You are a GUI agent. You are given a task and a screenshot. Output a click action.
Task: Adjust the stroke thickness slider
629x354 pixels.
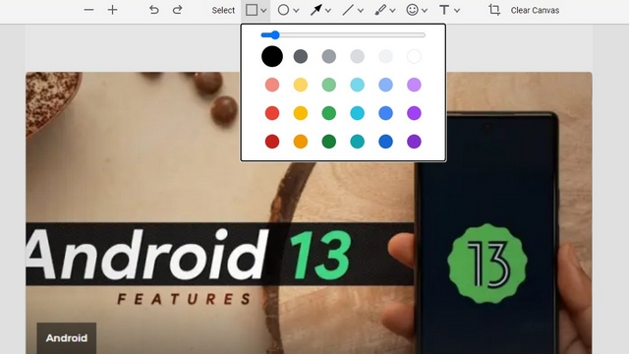(x=343, y=35)
